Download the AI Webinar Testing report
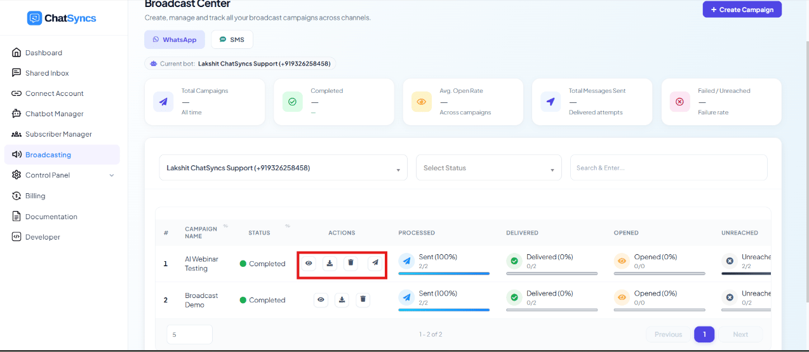The image size is (809, 352). pos(330,263)
